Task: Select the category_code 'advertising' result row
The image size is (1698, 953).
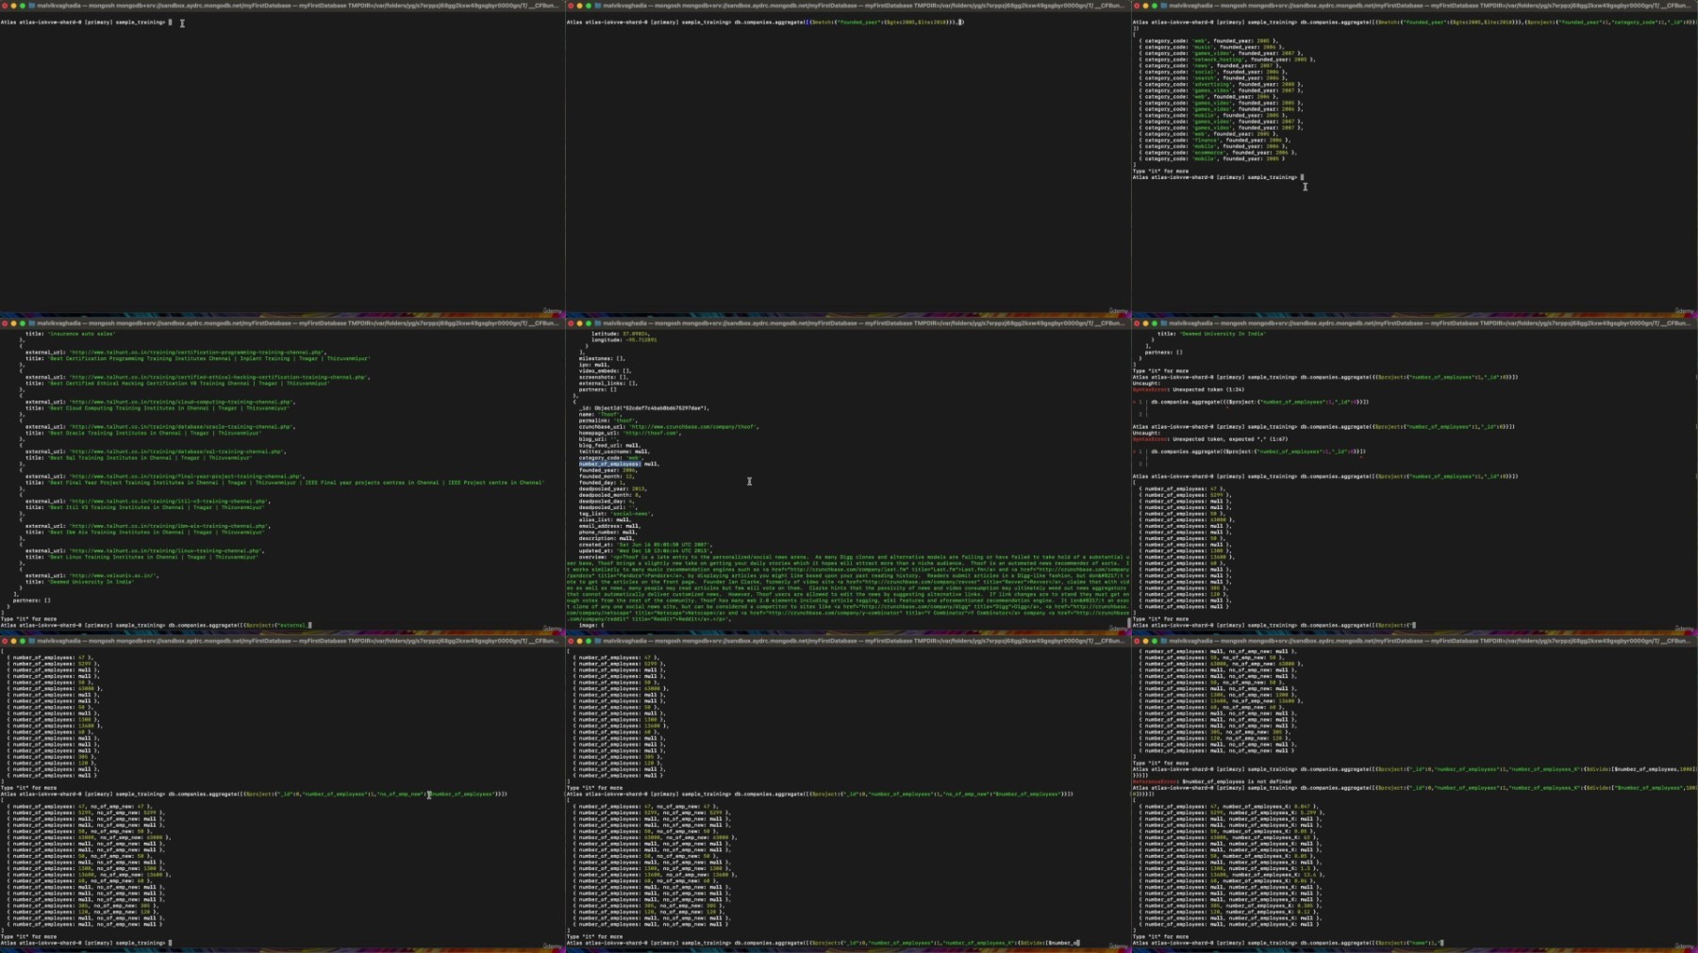Action: (x=1220, y=84)
